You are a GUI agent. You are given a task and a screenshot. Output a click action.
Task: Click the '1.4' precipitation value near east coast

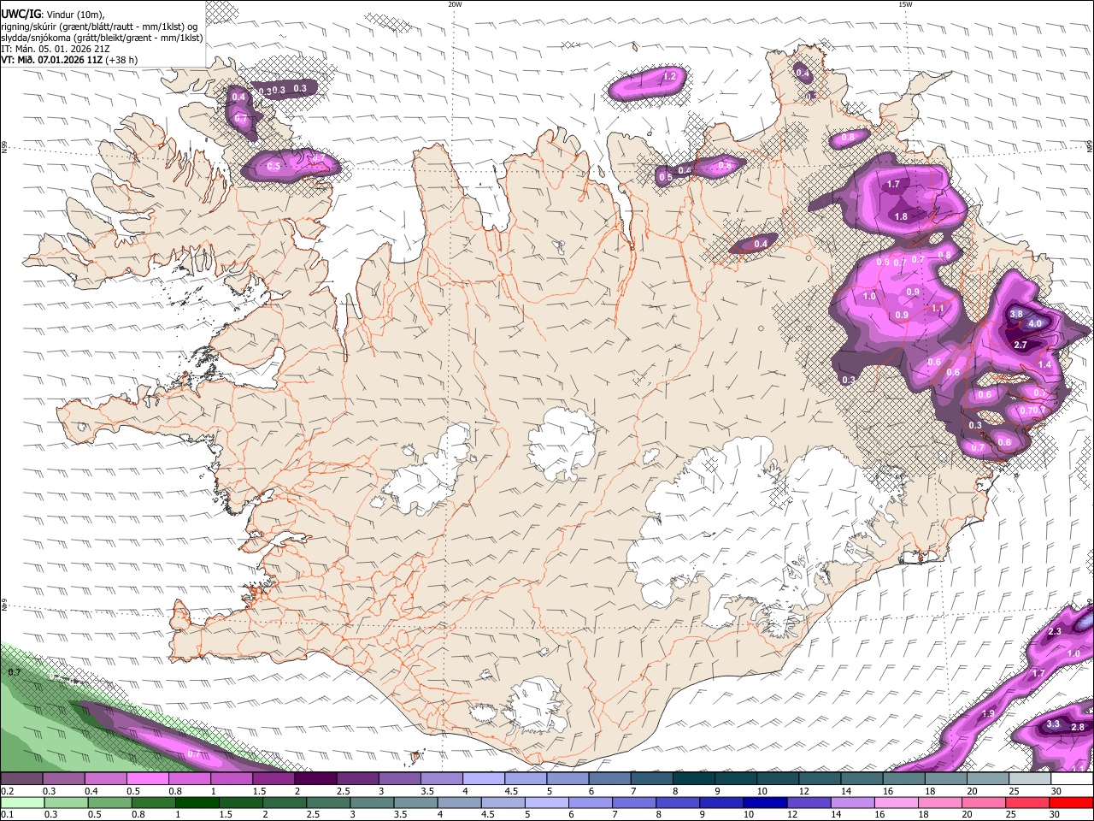pyautogui.click(x=1044, y=365)
